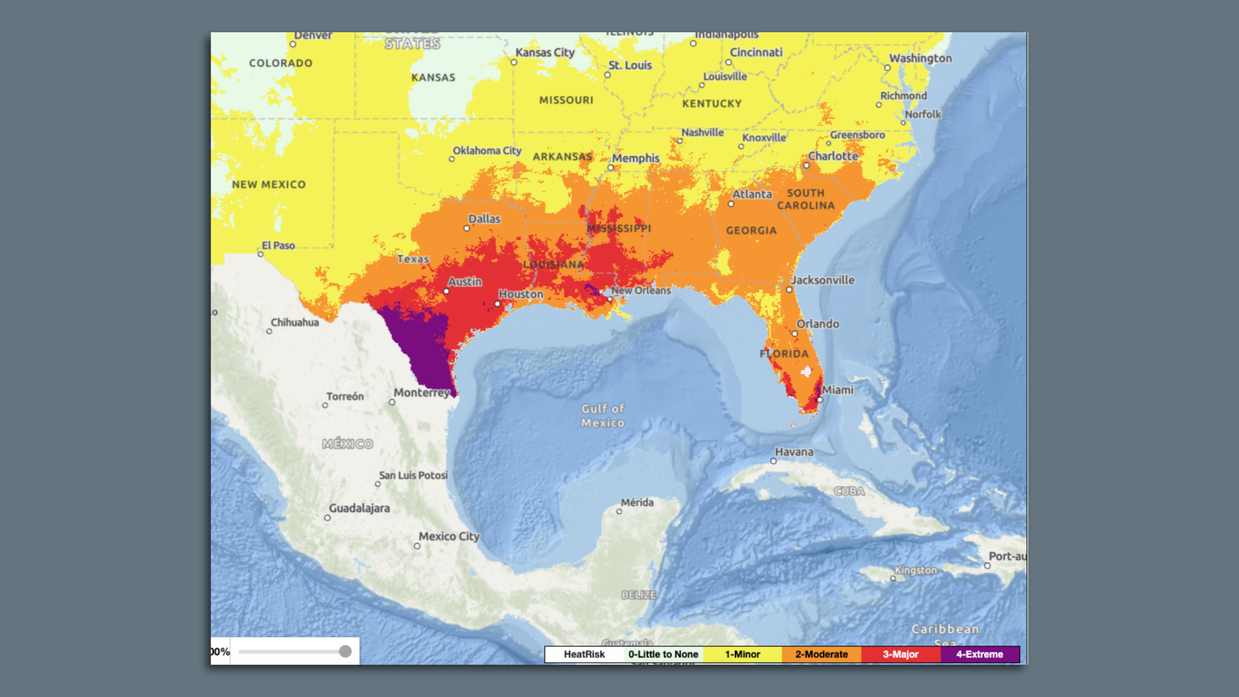
Task: Click the Atlanta location dot
Action: [732, 204]
